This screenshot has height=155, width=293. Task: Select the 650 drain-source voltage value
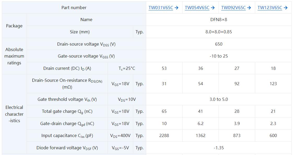coord(219,44)
